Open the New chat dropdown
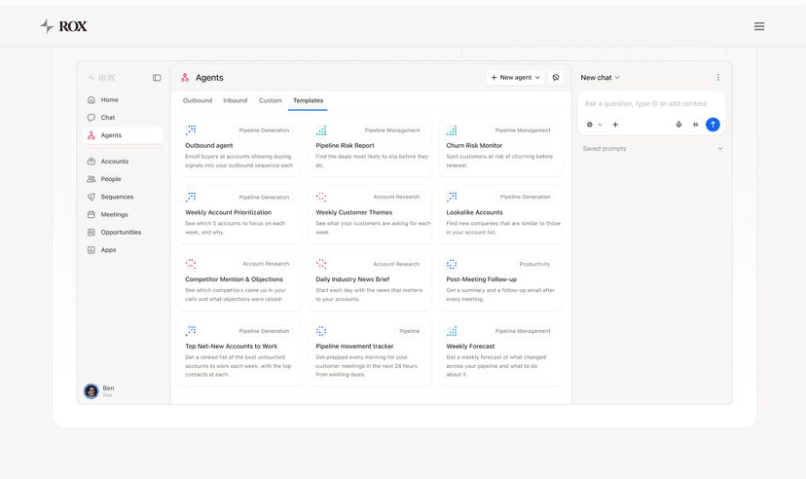 [x=600, y=78]
